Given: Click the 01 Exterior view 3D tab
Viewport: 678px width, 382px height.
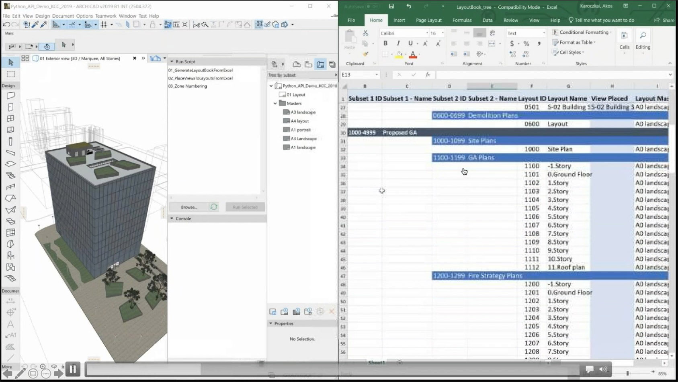Looking at the screenshot, I should [x=80, y=59].
